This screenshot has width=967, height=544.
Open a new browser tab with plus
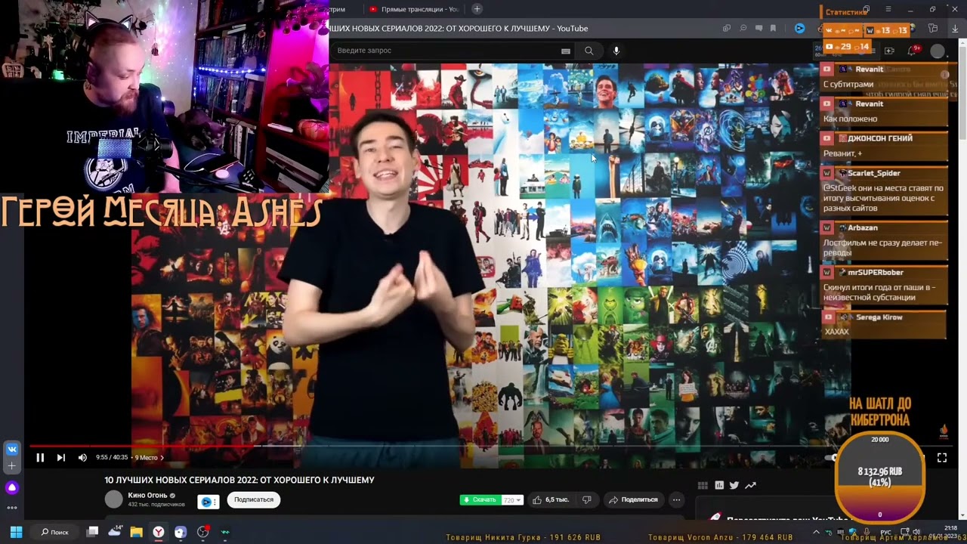477,9
